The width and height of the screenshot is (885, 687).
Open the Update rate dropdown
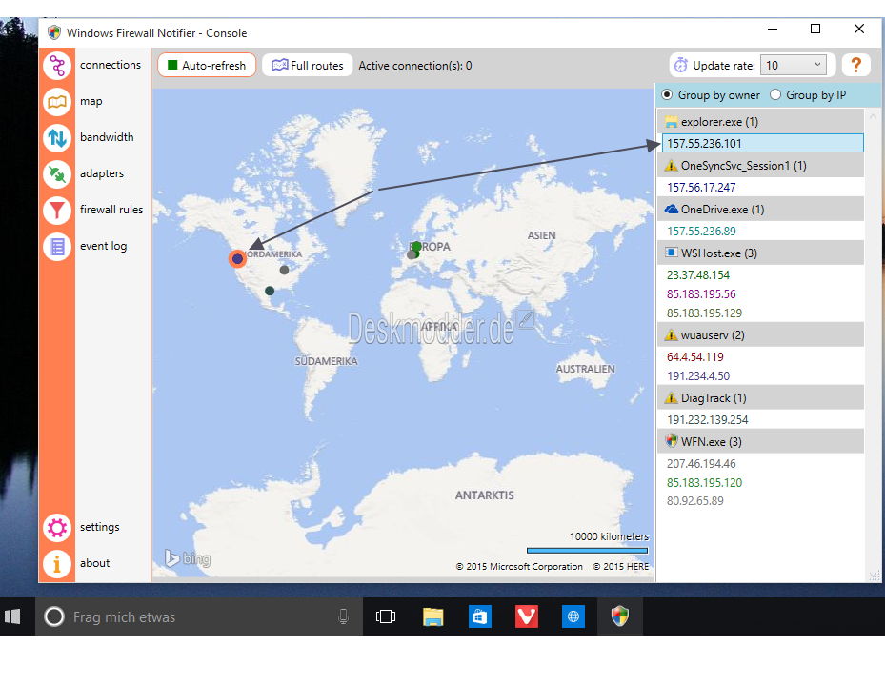[x=794, y=66]
